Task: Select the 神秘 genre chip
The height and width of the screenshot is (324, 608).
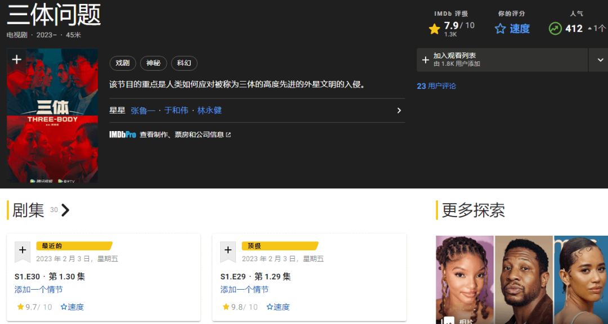Action: (153, 63)
